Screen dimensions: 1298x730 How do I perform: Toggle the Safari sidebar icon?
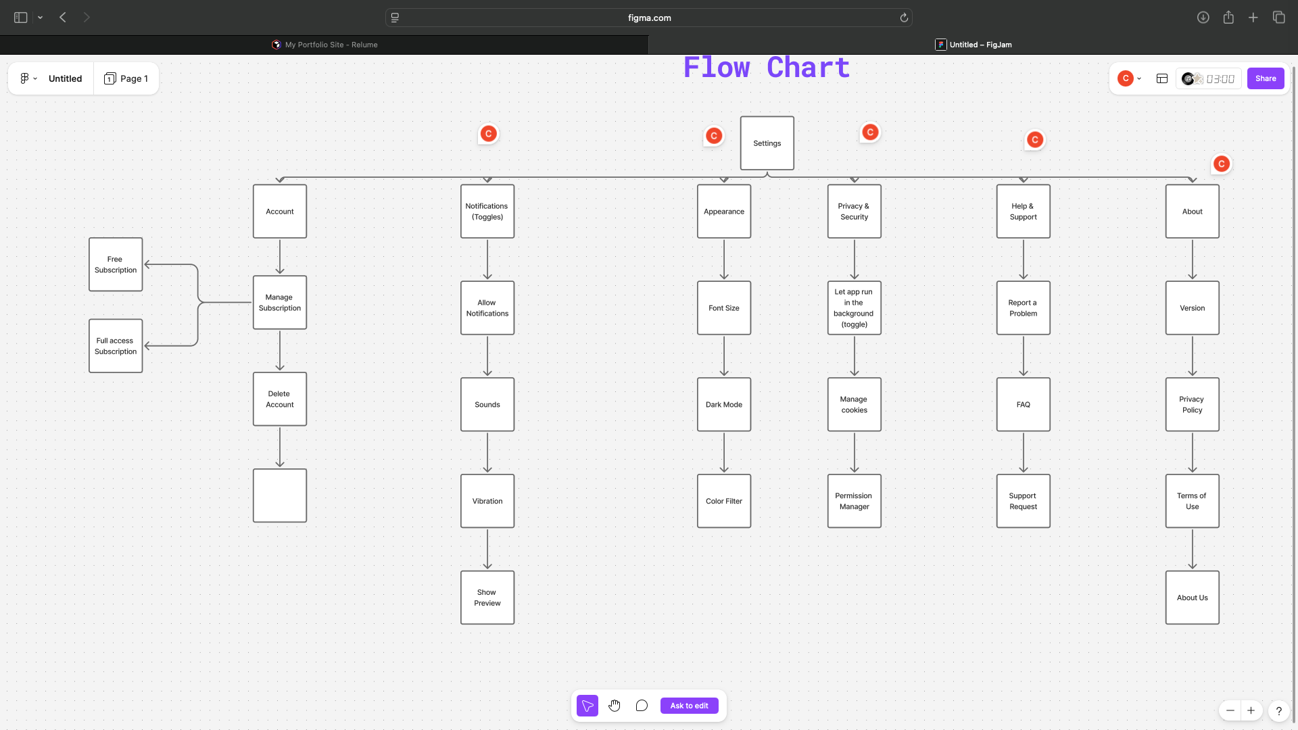[x=20, y=18]
